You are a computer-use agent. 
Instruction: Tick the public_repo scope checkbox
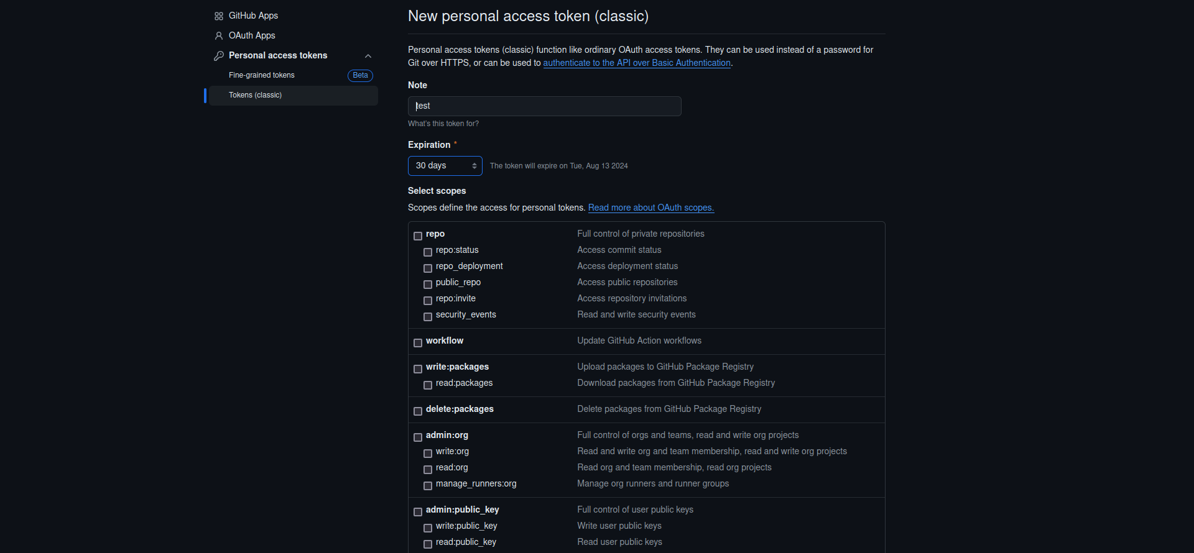point(428,285)
